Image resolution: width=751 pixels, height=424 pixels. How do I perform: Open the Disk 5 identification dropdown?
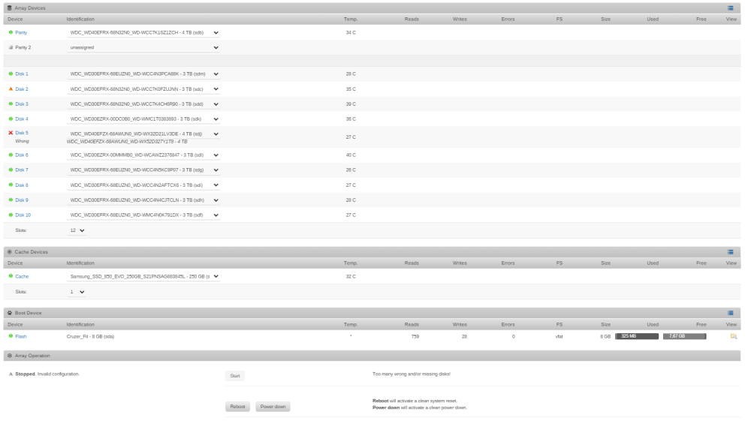(143, 134)
